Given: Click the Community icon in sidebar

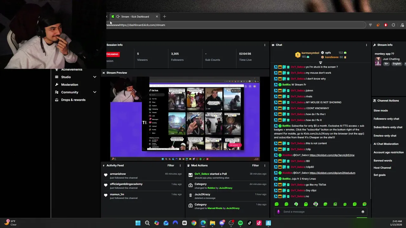Looking at the screenshot, I should 56,92.
